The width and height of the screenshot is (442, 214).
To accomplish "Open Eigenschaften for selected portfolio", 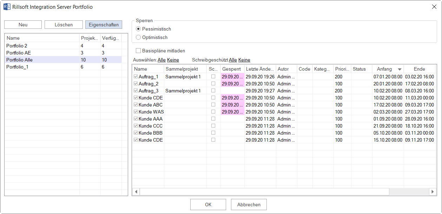I will click(104, 25).
